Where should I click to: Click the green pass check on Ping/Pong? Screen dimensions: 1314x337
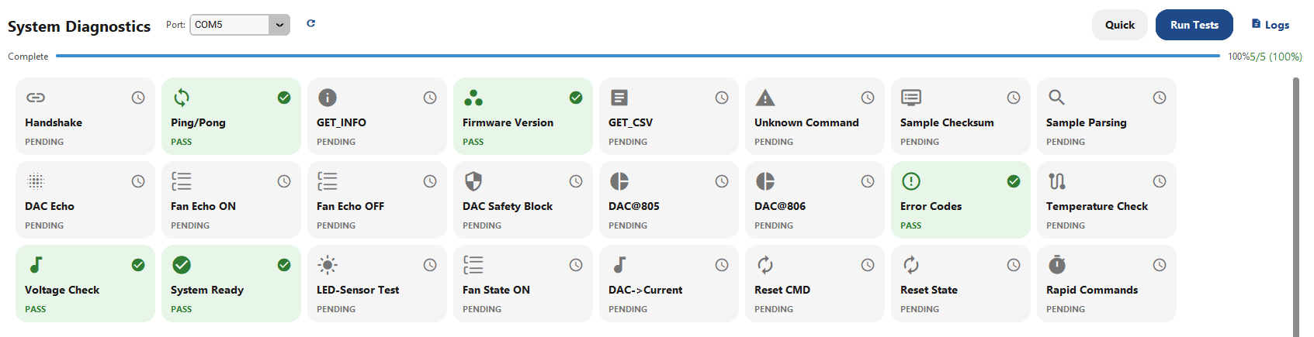(x=284, y=98)
